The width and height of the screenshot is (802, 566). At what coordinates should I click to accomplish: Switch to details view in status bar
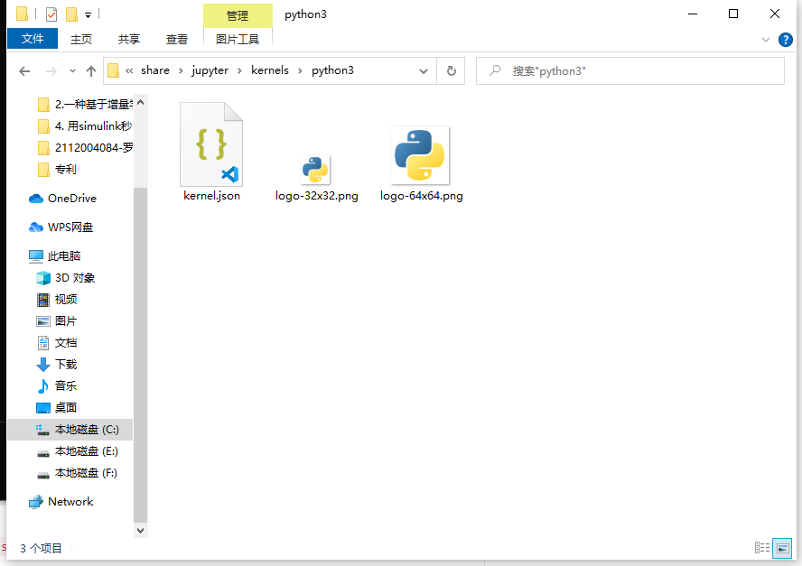(x=762, y=548)
